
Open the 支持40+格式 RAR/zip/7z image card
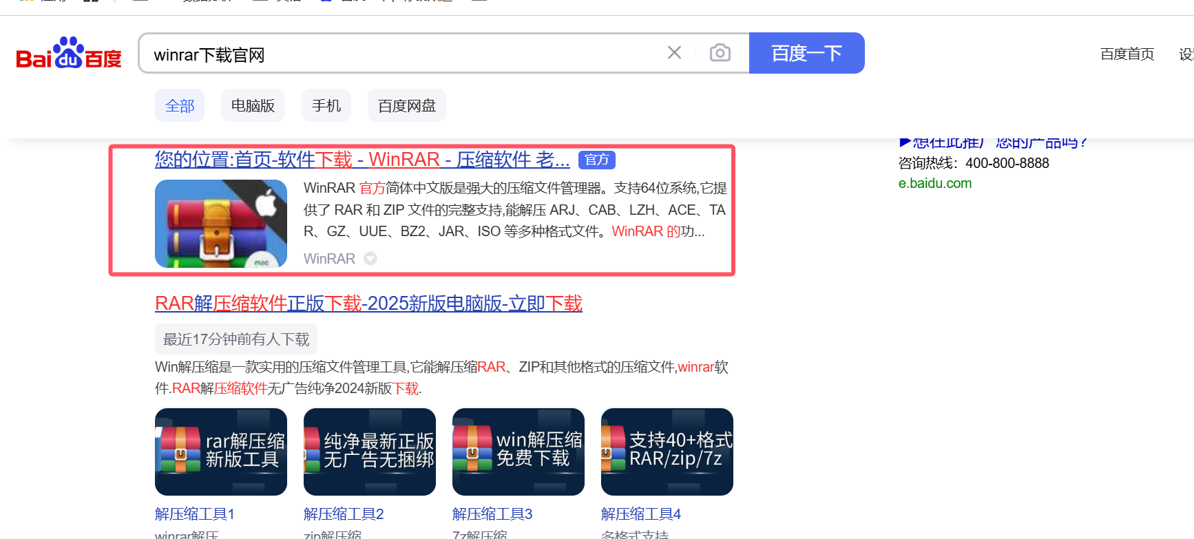point(667,452)
